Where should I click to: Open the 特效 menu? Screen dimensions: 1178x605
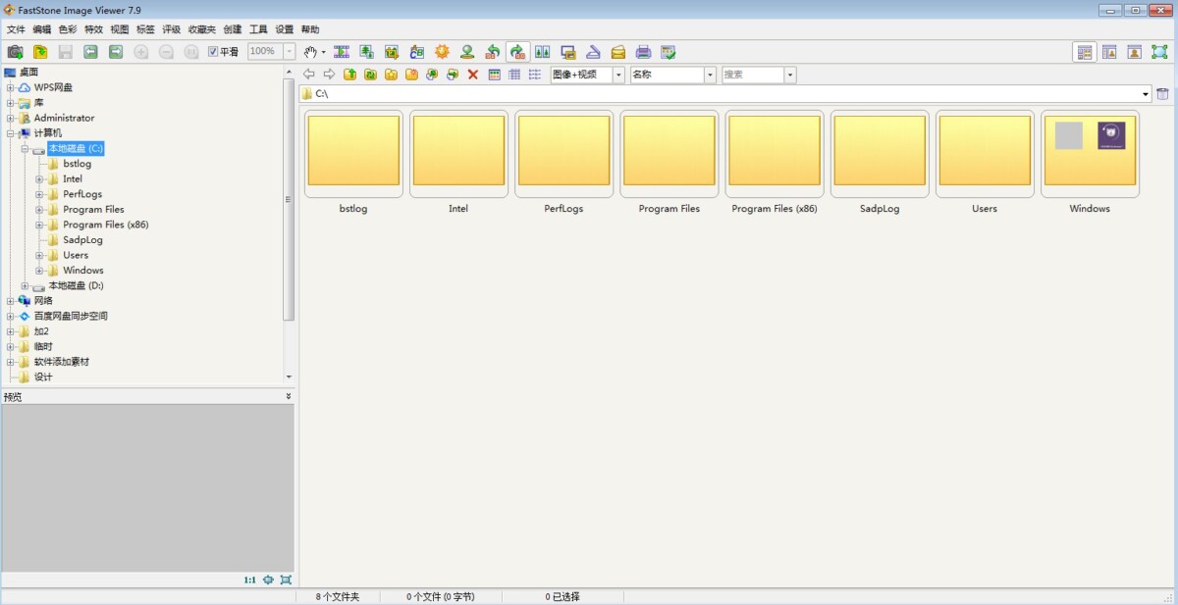coord(93,29)
